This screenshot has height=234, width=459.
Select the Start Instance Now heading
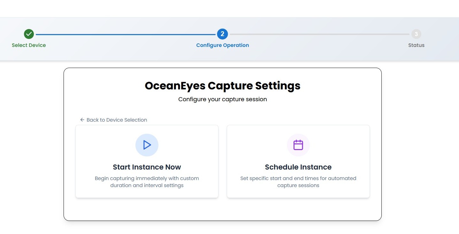[x=147, y=167]
